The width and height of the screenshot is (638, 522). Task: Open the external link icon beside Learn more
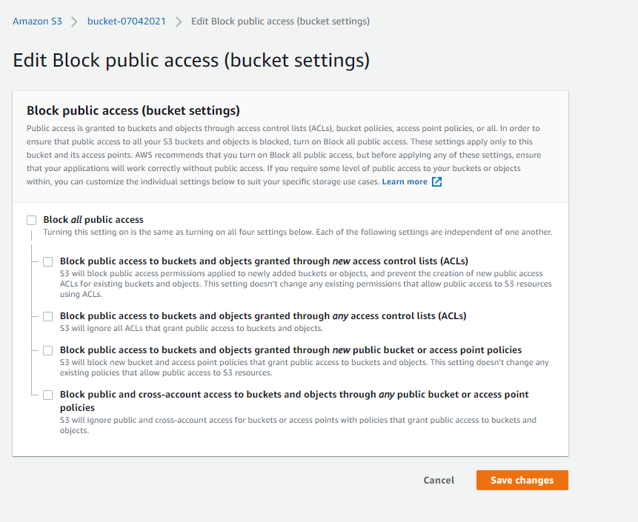tap(437, 182)
